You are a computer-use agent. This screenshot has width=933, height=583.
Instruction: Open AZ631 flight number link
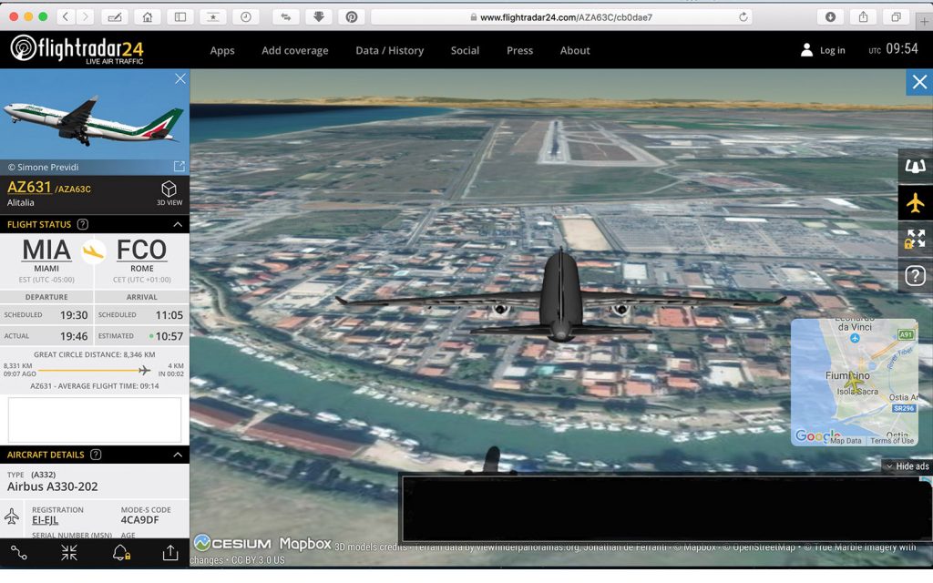click(x=29, y=187)
